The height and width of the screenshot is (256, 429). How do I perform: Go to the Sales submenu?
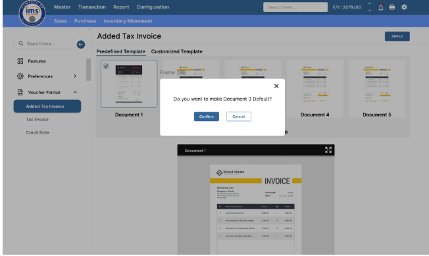tap(60, 21)
